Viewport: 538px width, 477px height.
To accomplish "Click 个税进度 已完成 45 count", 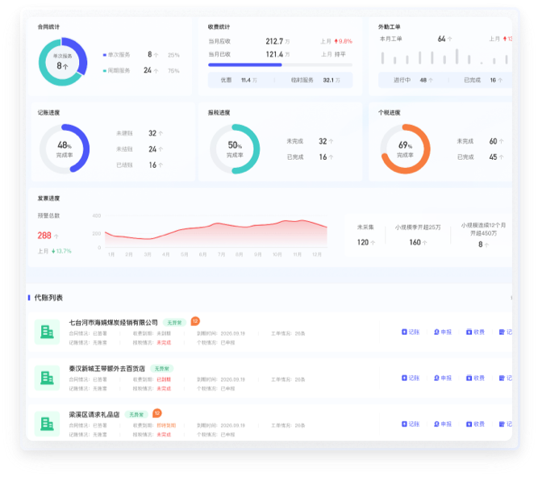I will 497,157.
